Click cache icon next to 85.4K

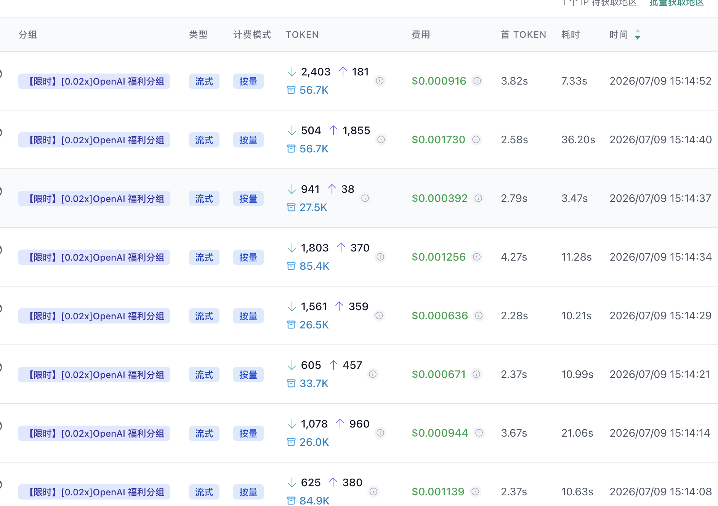(x=291, y=266)
